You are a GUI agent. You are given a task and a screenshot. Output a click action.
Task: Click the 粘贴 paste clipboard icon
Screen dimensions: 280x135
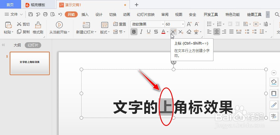coord(9,25)
